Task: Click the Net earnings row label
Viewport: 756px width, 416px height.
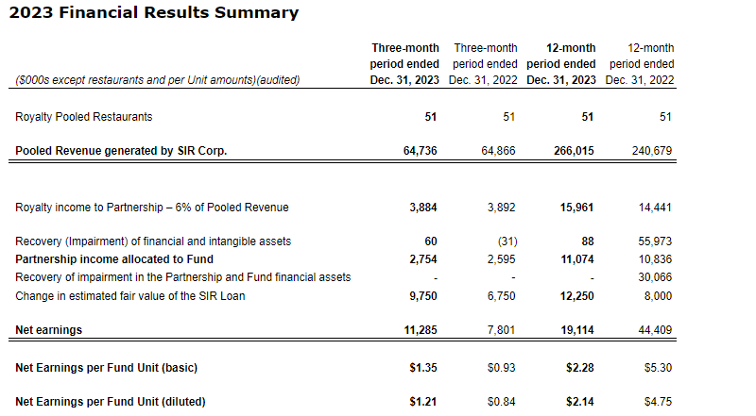Action: pos(48,330)
